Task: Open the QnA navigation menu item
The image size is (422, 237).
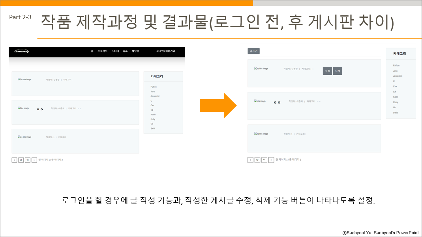Action: click(126, 51)
